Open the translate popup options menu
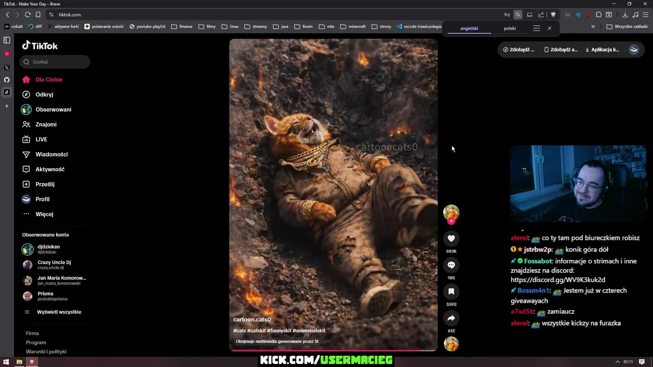 click(537, 29)
